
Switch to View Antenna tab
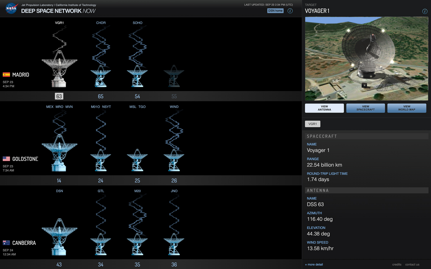[324, 108]
